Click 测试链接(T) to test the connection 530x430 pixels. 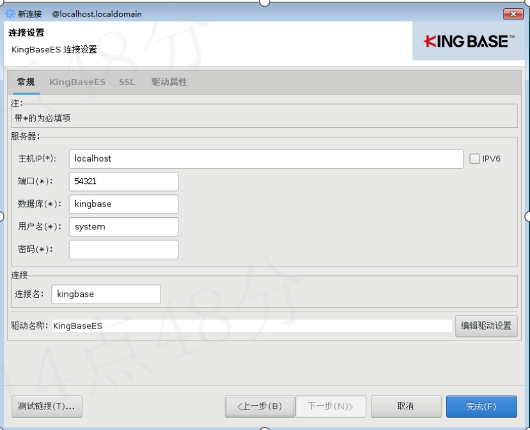pyautogui.click(x=46, y=406)
